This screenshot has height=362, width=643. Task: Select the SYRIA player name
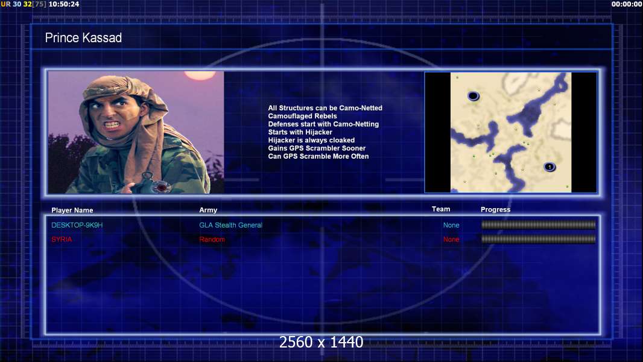62,240
